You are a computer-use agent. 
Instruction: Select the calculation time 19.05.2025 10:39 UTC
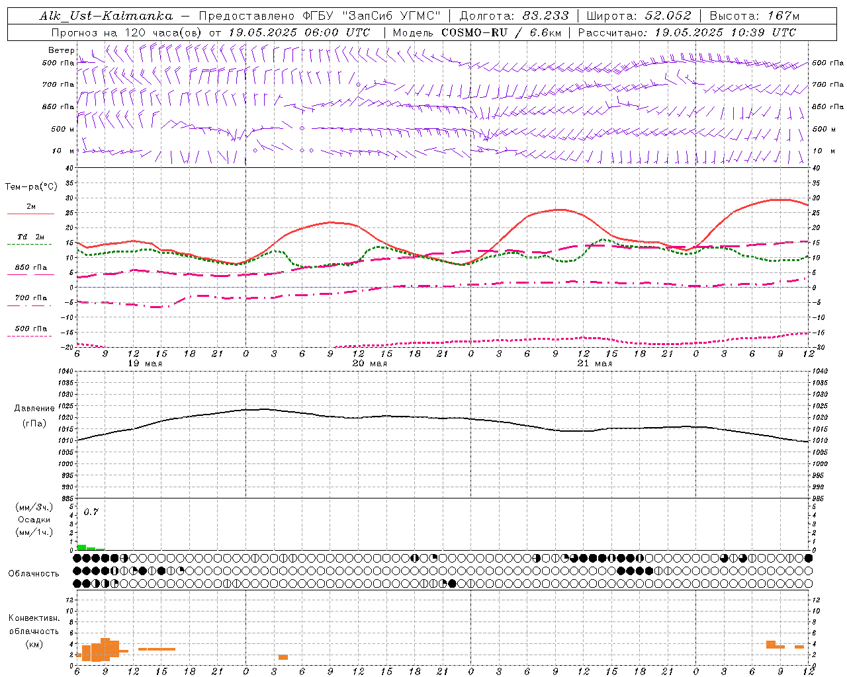click(x=725, y=32)
